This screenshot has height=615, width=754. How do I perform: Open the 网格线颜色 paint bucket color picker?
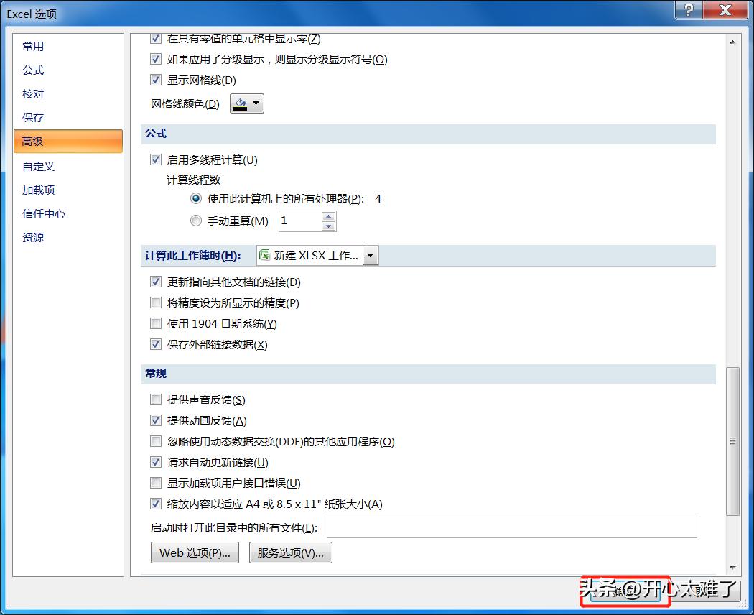(247, 103)
